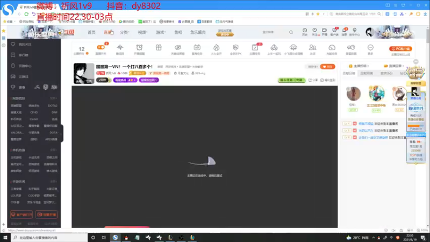Click the car icon in streamer toolbar

click(x=274, y=47)
